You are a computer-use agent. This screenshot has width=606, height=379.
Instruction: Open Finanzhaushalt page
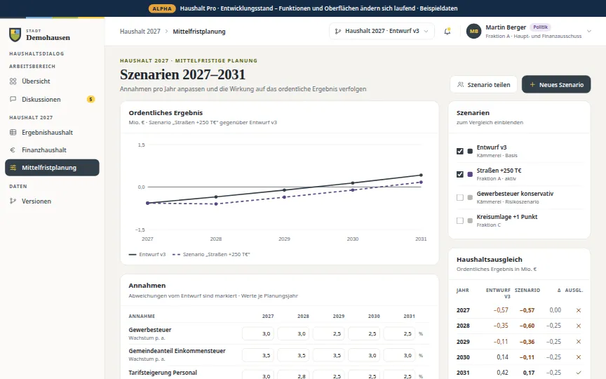point(52,150)
